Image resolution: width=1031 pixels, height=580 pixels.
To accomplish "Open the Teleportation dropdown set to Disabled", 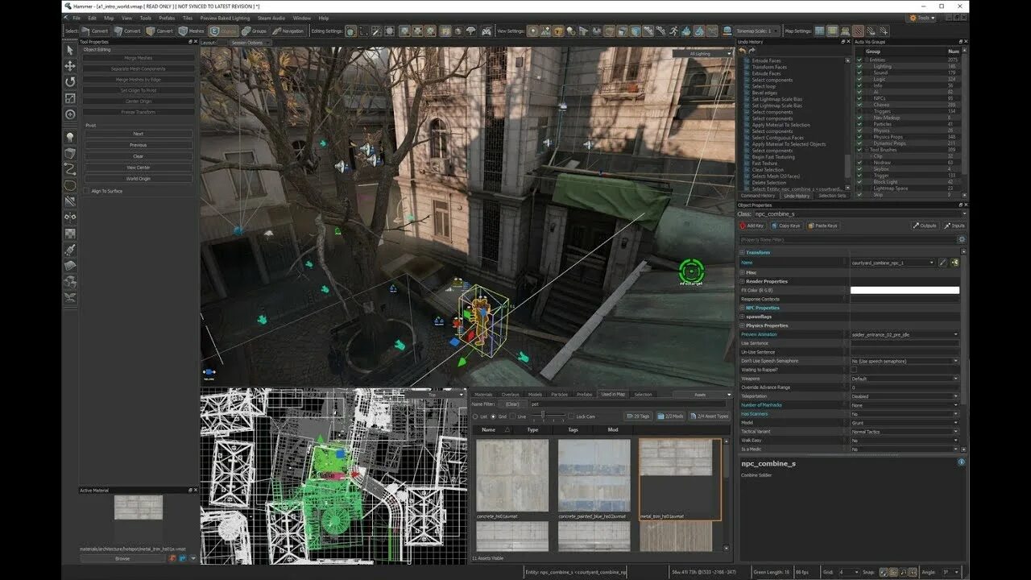I will (x=905, y=396).
